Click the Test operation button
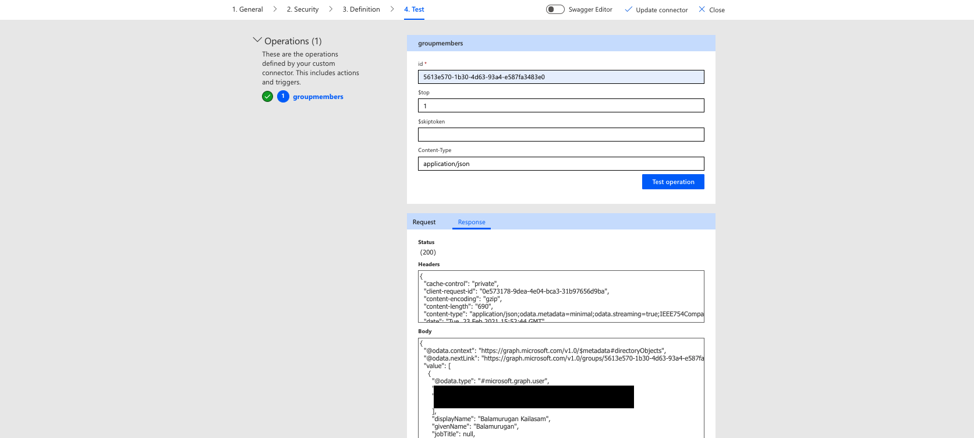This screenshot has width=974, height=438. pyautogui.click(x=673, y=182)
